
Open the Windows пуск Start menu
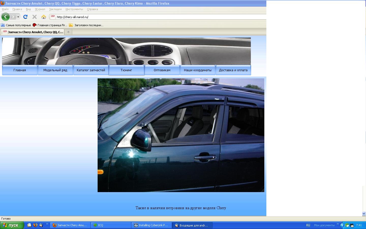coord(12,225)
